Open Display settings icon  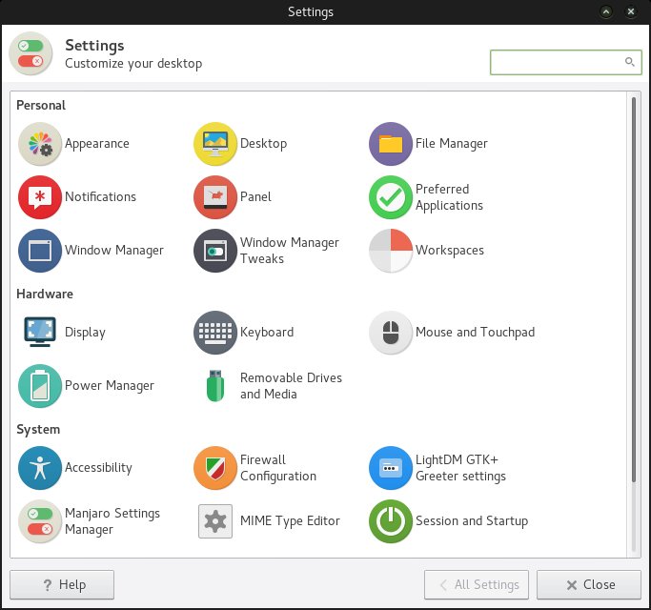pyautogui.click(x=40, y=333)
